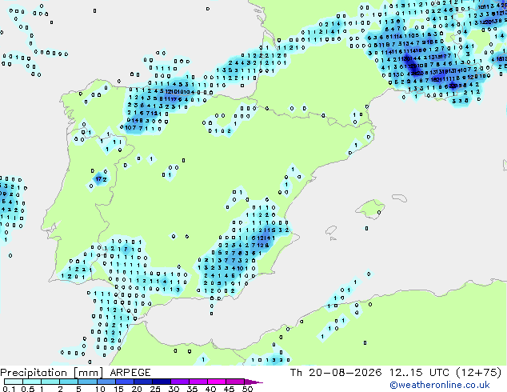This screenshot has height=392, width=507.
Task: Select the 5–10 mm legend color swatch
Action: tap(87, 382)
